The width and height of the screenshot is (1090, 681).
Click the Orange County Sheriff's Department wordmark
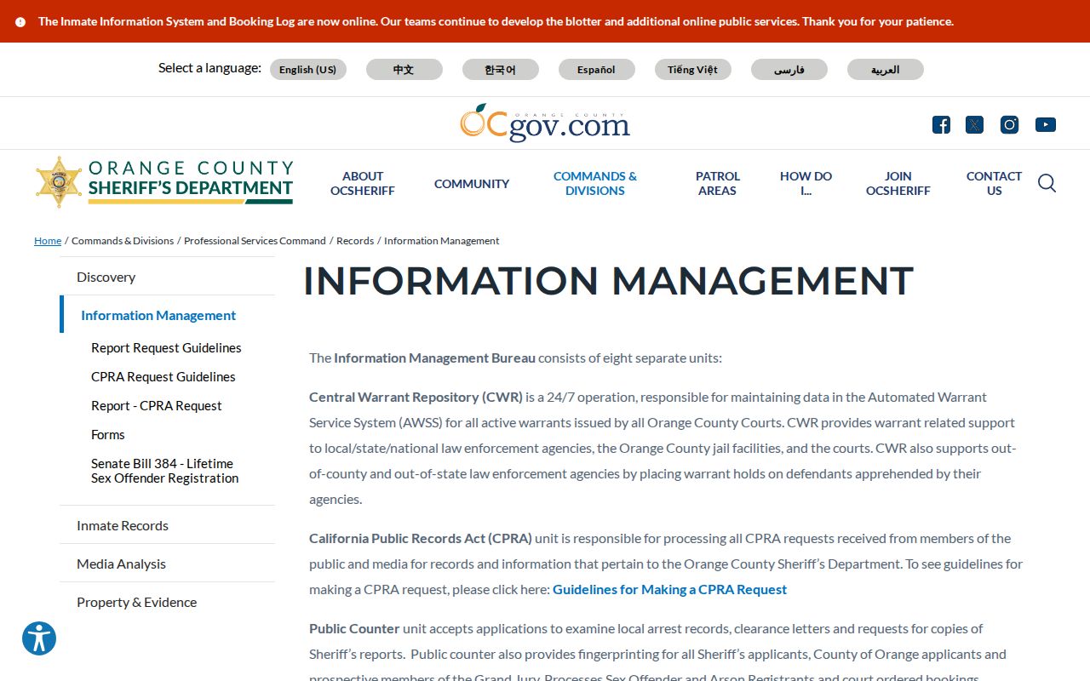point(191,180)
